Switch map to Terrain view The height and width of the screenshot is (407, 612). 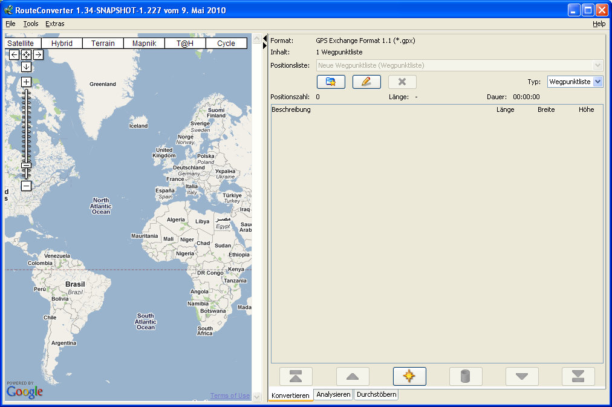[103, 44]
